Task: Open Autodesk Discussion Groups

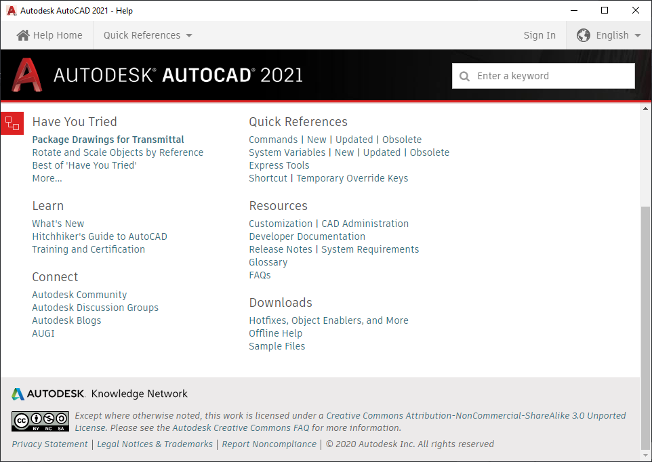Action: 95,308
